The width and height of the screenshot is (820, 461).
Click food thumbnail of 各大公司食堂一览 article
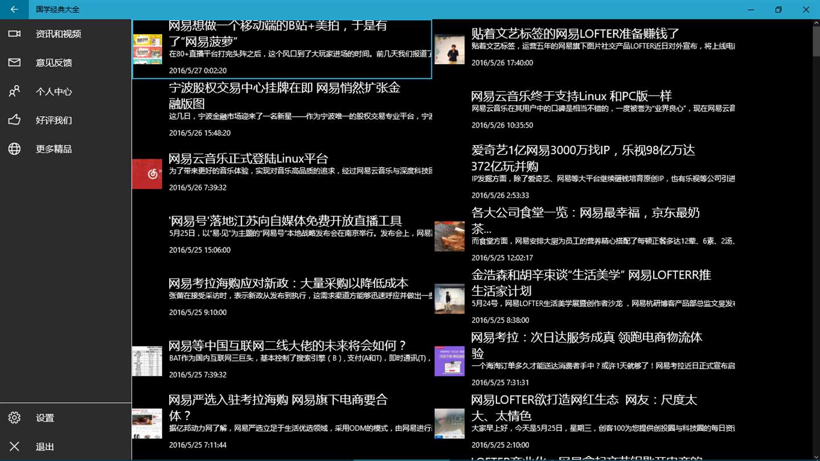(449, 236)
